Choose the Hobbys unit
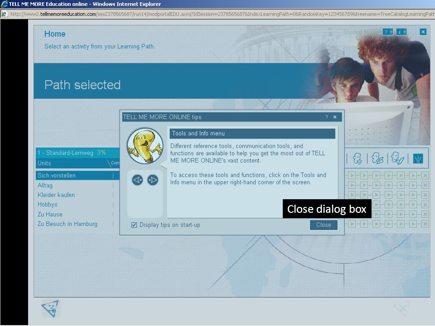Screen dimensions: 435x326 [x=48, y=205]
